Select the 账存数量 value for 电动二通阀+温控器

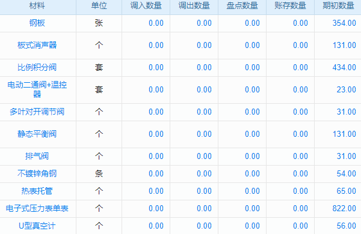(300, 89)
